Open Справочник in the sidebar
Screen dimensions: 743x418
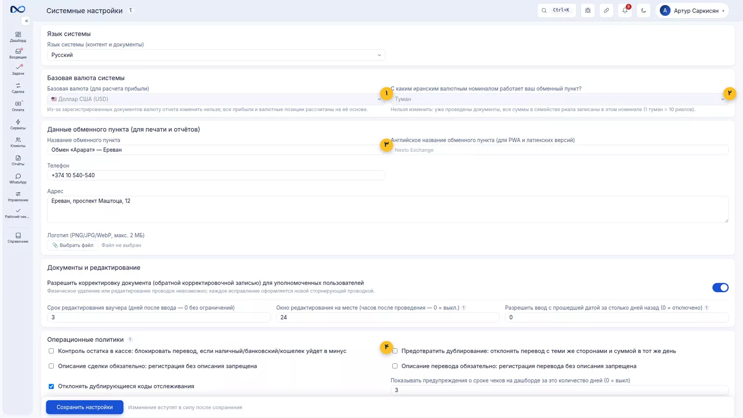pos(18,238)
